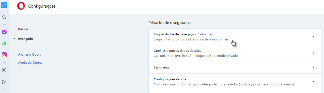Open the star bookmarks icon in sidebar

[4, 17]
